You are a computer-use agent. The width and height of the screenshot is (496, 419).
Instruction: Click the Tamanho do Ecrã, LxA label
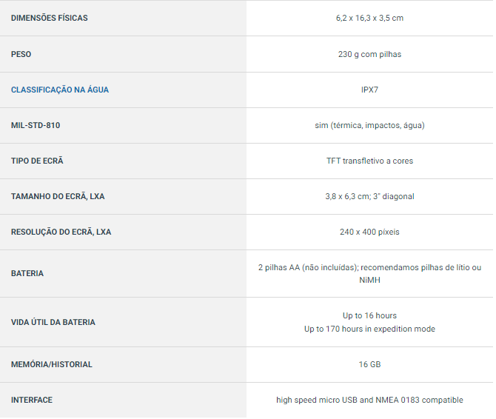(58, 196)
